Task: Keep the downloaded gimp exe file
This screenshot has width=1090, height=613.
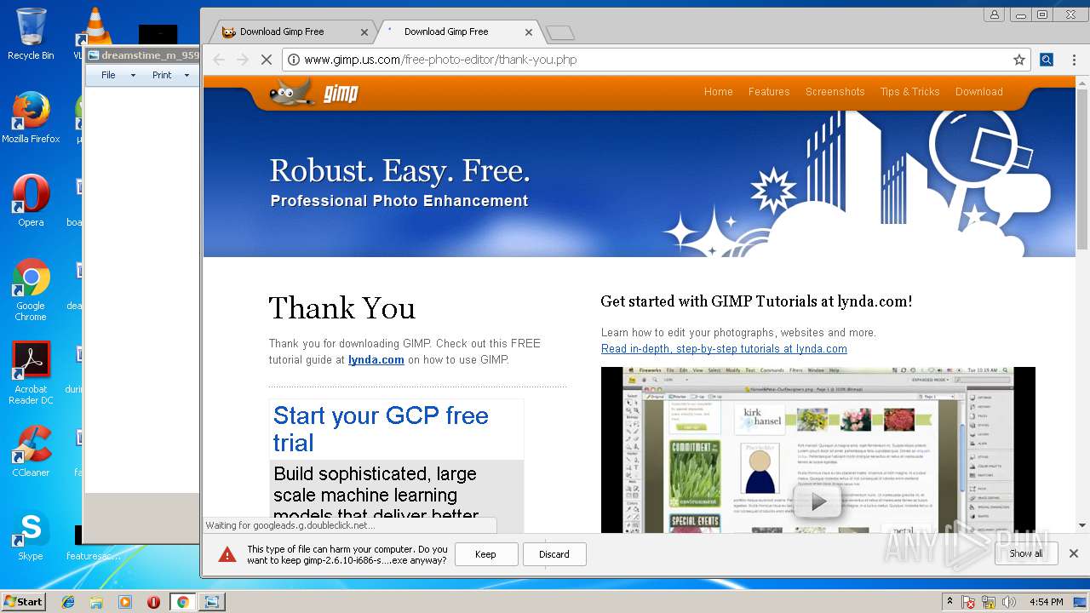Action: (485, 554)
